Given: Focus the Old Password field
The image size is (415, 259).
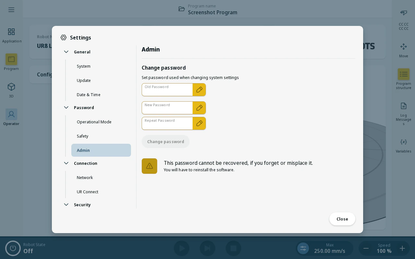Looking at the screenshot, I should (x=167, y=90).
